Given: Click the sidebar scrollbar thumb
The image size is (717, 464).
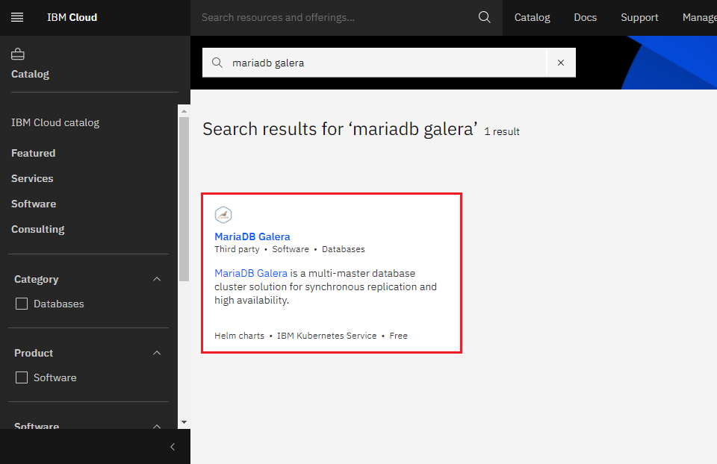Looking at the screenshot, I should (184, 199).
